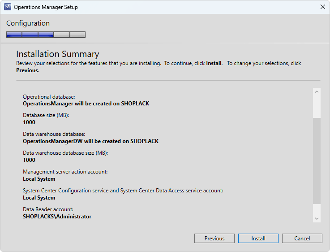The image size is (330, 252).
Task: Click the Database size (MB) label
Action: tap(46, 115)
